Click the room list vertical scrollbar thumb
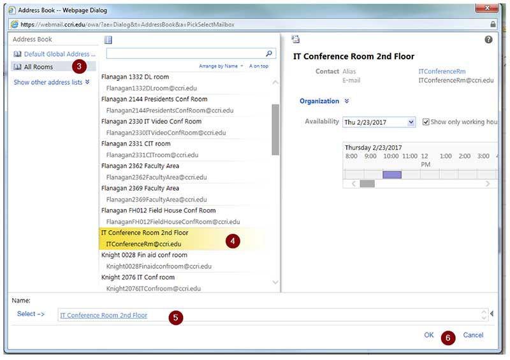 pyautogui.click(x=275, y=129)
